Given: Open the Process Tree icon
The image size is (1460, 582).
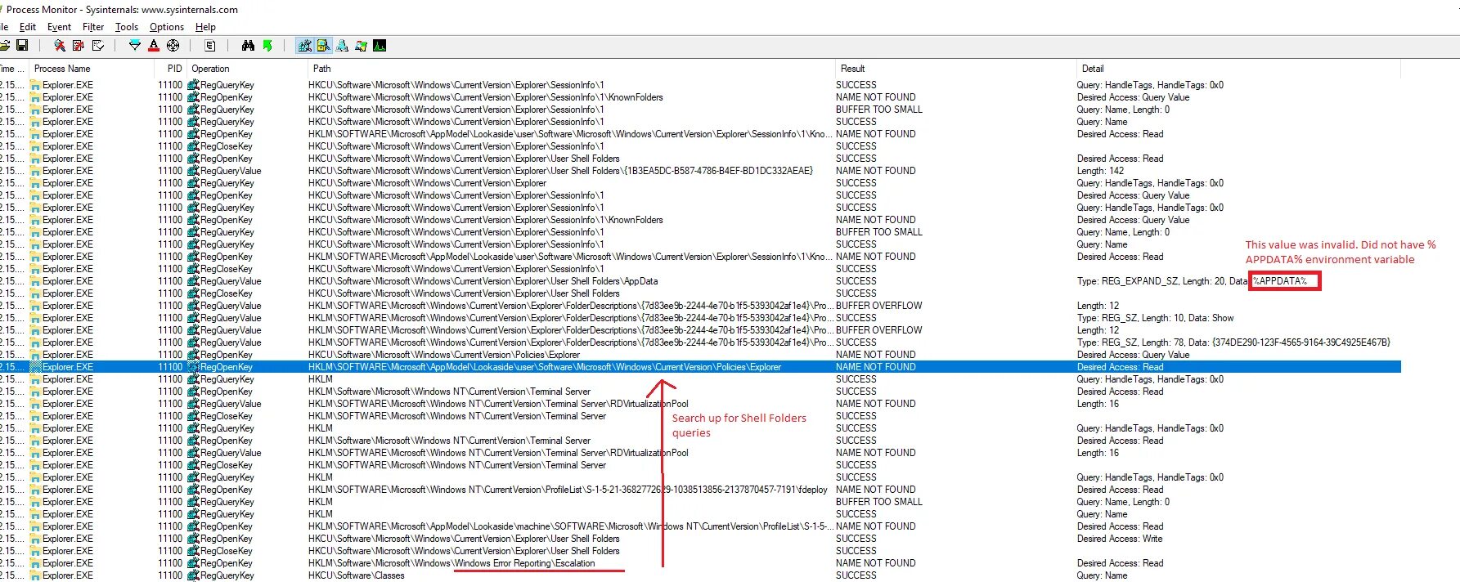Looking at the screenshot, I should [209, 46].
